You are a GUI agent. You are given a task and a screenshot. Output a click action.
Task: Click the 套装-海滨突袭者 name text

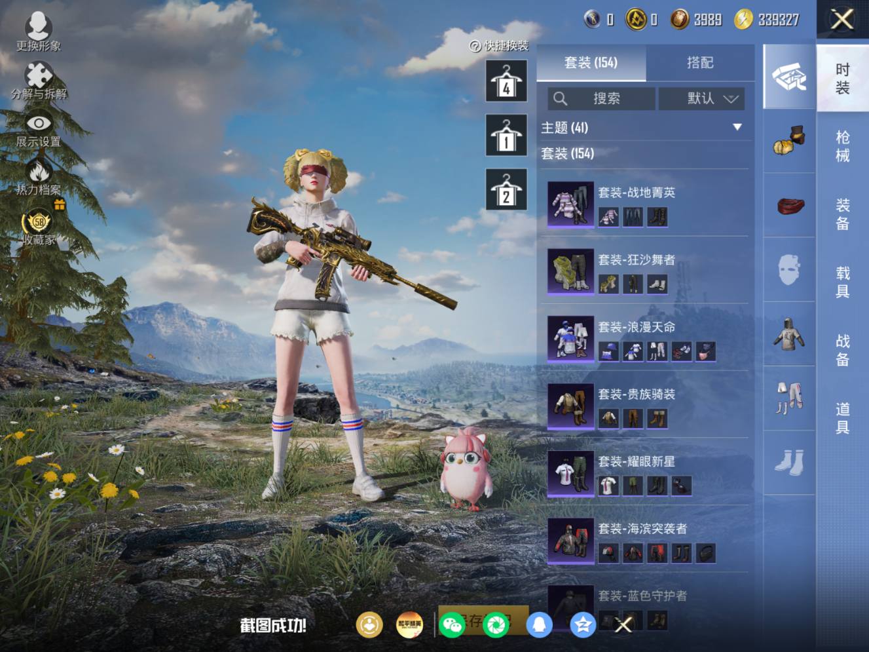[642, 528]
